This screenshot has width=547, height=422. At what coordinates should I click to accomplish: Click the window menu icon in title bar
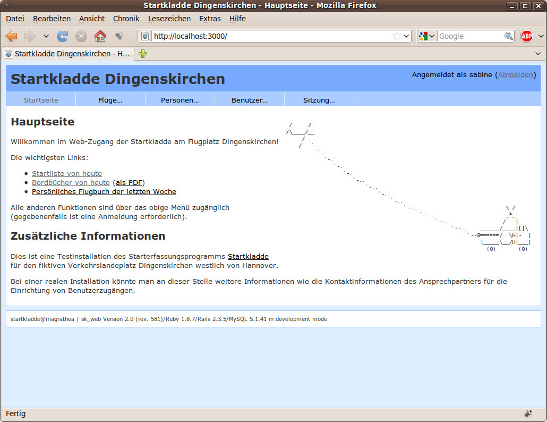tap(8, 6)
